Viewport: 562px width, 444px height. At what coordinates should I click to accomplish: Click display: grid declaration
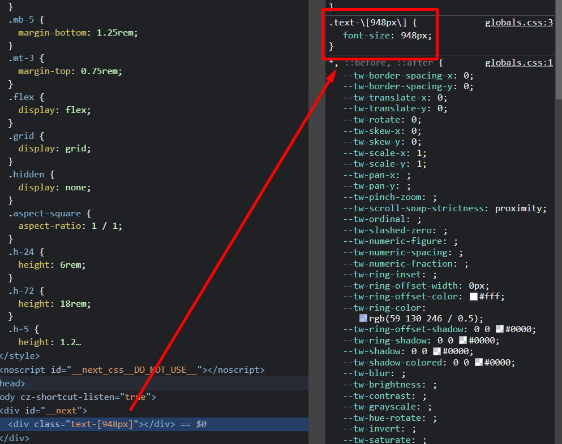pyautogui.click(x=54, y=149)
